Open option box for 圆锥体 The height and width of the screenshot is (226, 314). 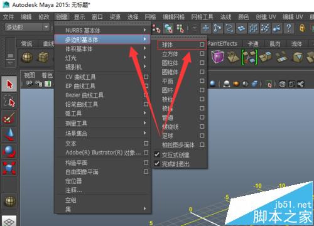point(202,72)
